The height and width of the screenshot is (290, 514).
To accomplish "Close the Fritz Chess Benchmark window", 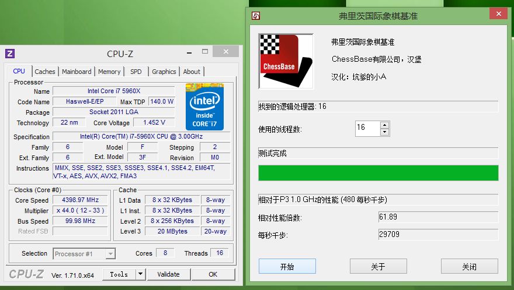I will (499, 14).
